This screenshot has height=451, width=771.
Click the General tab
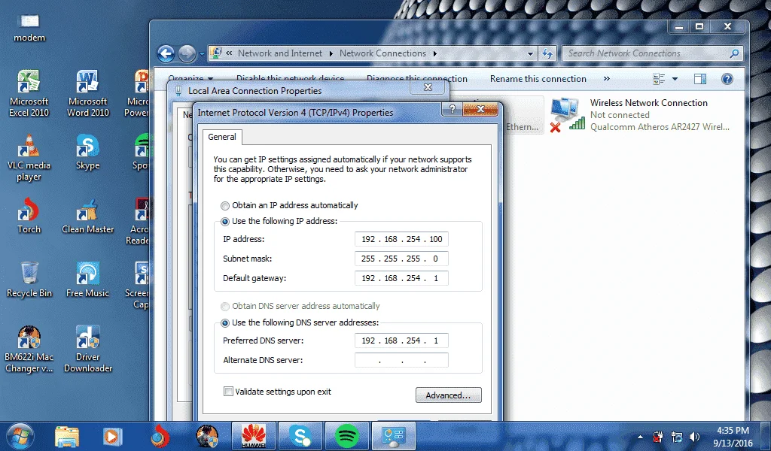tap(222, 137)
